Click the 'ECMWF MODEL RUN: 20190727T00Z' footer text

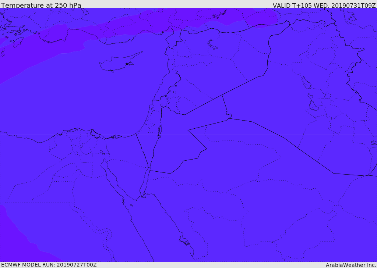(x=49, y=265)
